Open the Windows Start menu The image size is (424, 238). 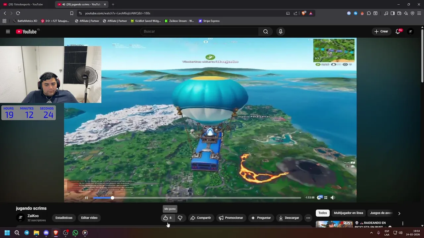click(7, 233)
